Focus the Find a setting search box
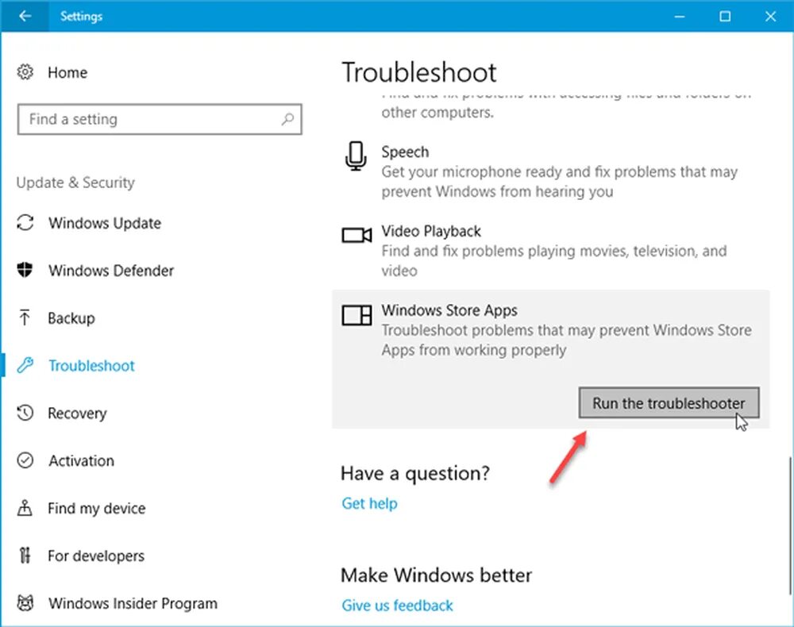This screenshot has height=627, width=794. [x=160, y=119]
